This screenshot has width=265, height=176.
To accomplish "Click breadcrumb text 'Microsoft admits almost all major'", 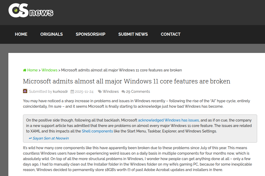I will 89,70.
